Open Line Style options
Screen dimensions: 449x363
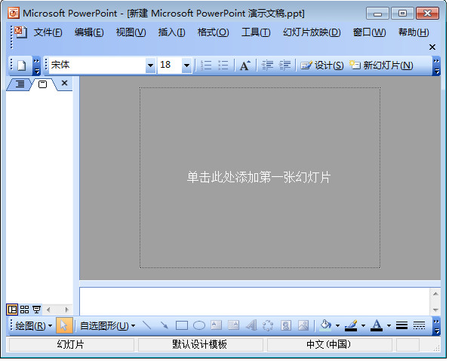pyautogui.click(x=401, y=325)
